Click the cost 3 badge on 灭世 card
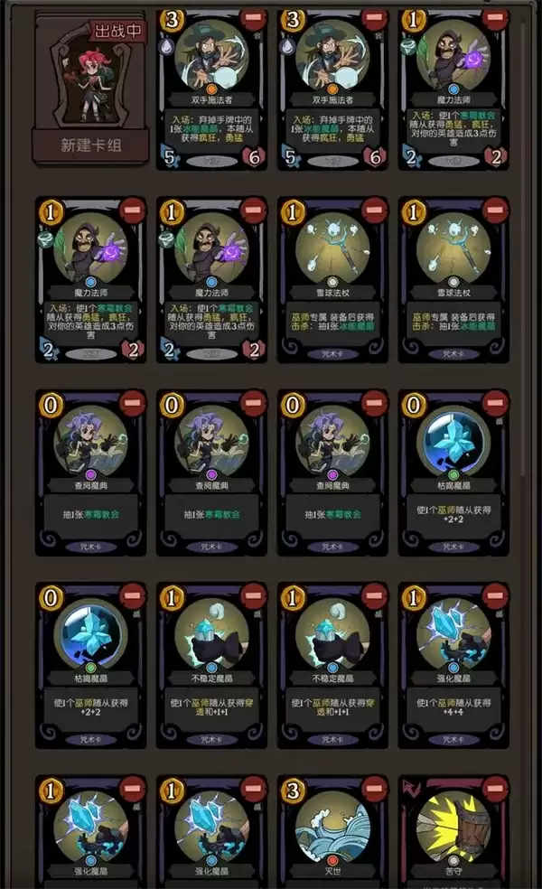The height and width of the screenshot is (889, 542). pos(293,790)
